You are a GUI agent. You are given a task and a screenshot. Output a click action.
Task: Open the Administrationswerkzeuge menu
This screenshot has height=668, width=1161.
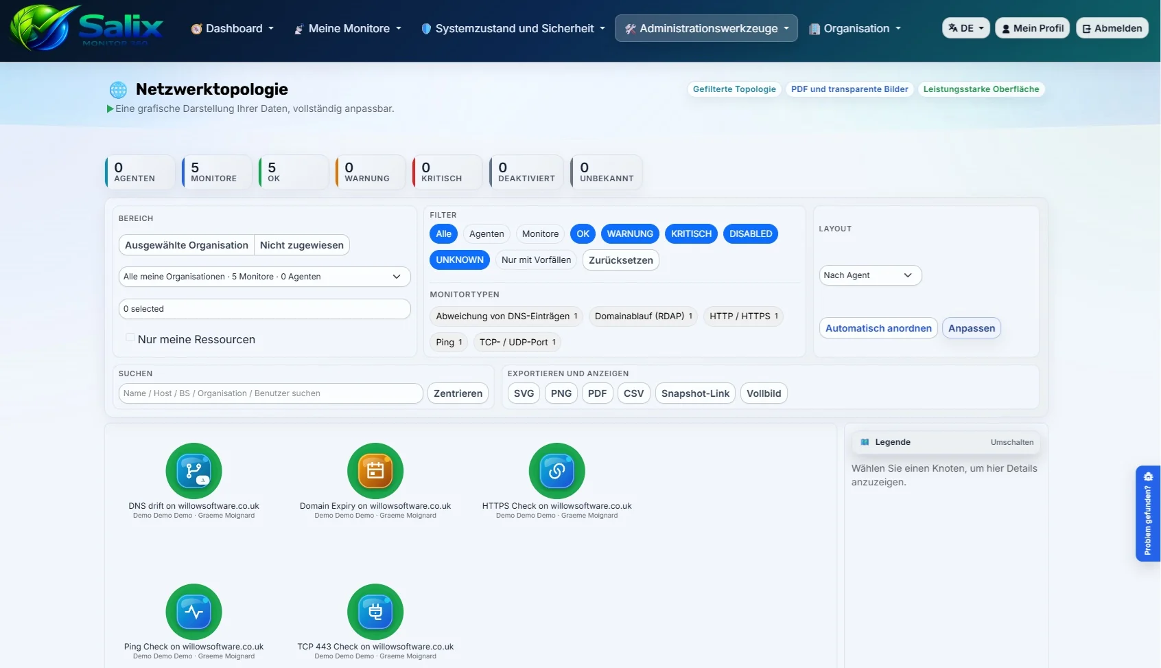click(x=706, y=28)
